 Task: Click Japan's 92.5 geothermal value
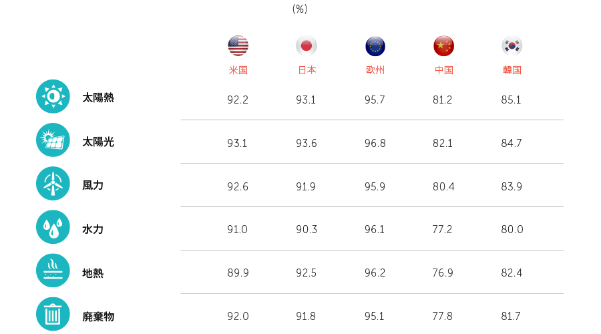point(306,273)
